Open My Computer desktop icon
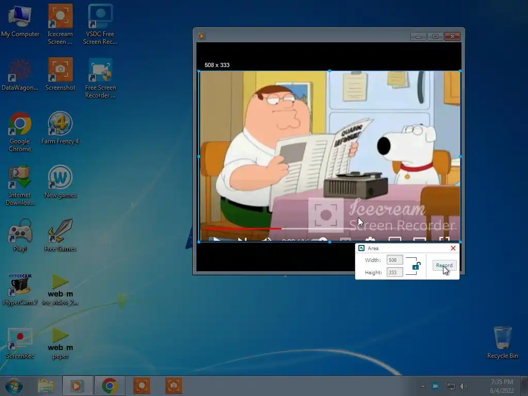The width and height of the screenshot is (528, 396). point(20,21)
